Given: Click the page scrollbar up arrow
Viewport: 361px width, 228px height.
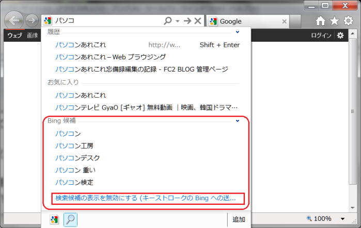Looking at the screenshot, I should 353,34.
